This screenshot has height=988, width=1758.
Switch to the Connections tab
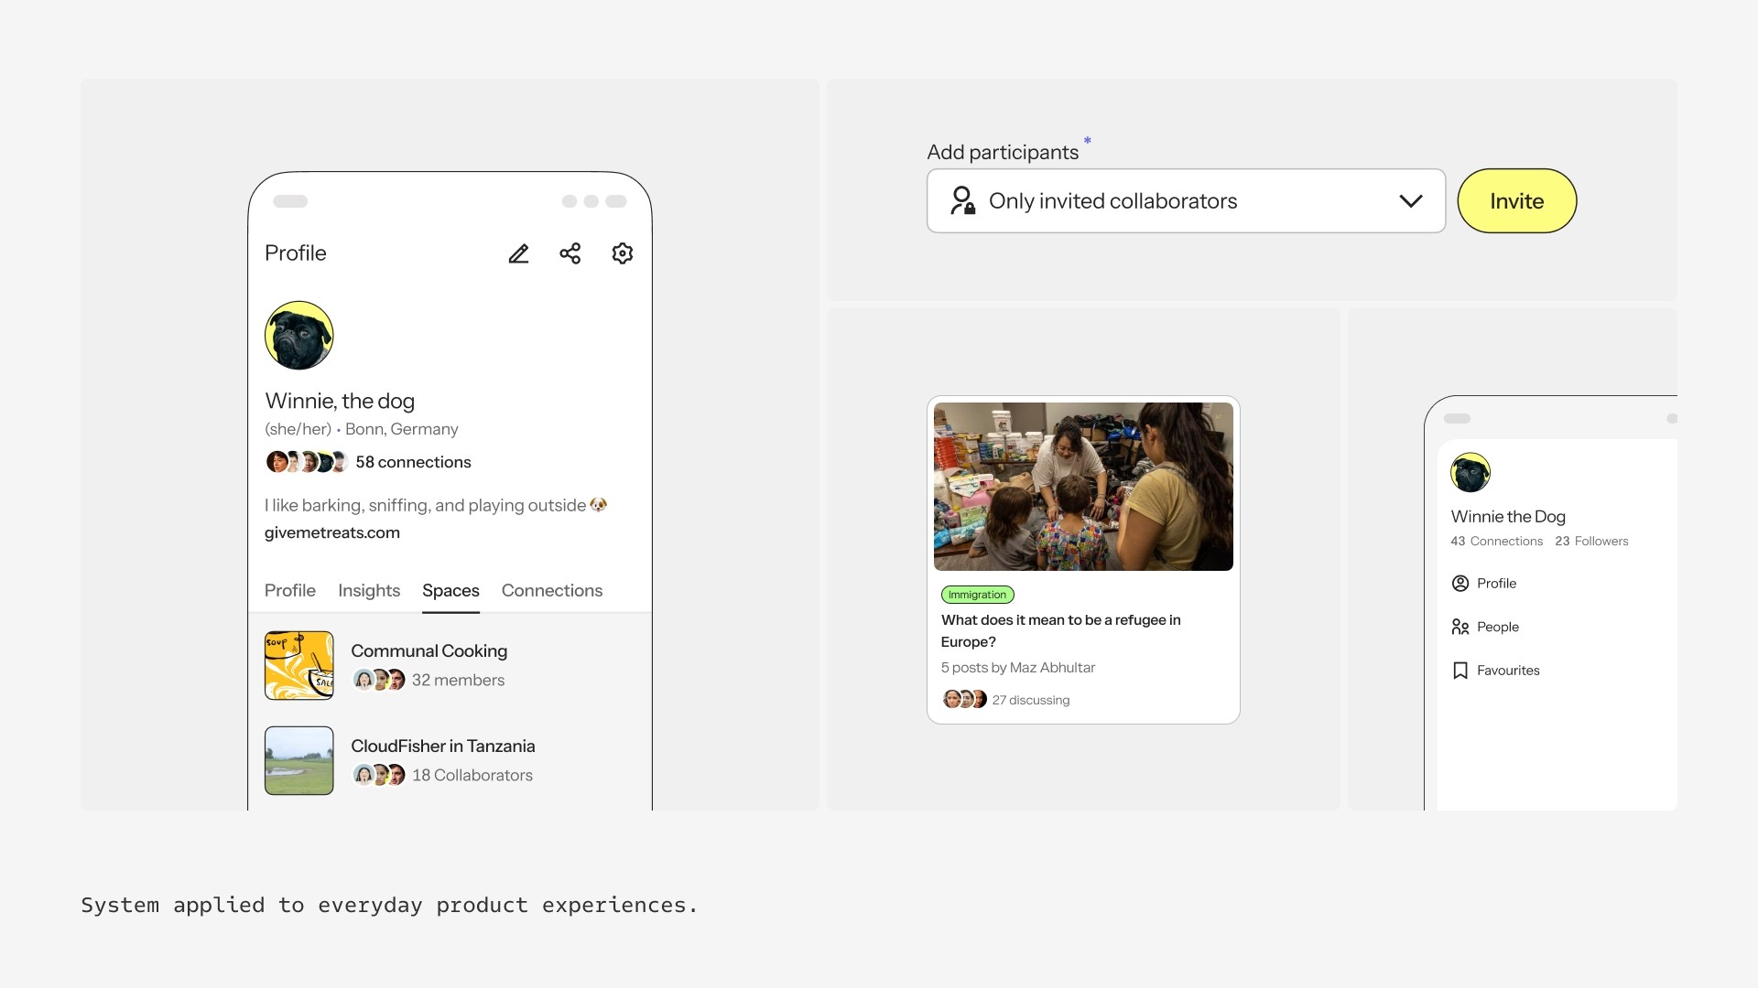pyautogui.click(x=552, y=591)
